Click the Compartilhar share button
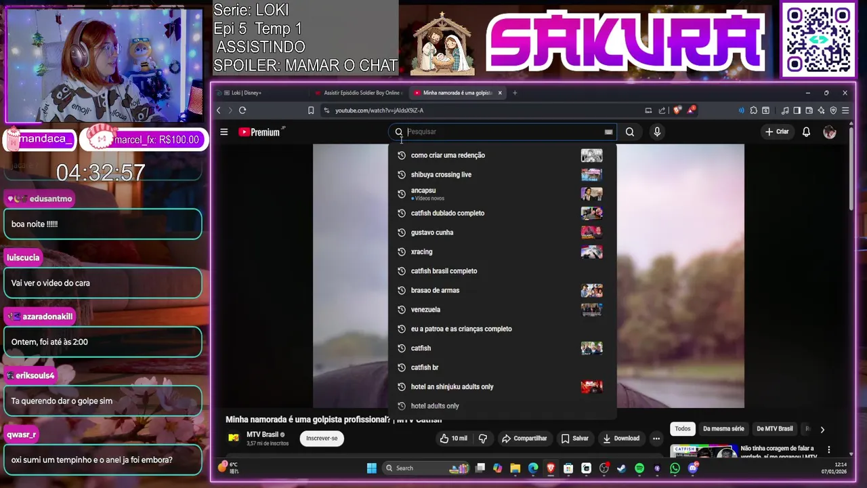 click(524, 439)
